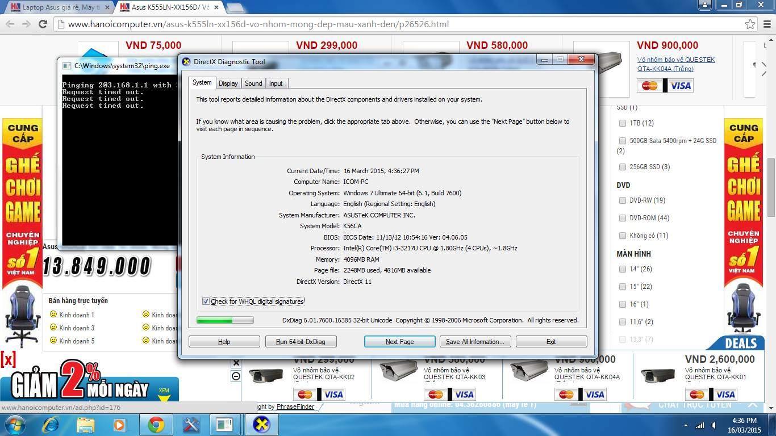This screenshot has height=436, width=776.
Task: Open the Input tab in DxDiag
Action: point(276,83)
